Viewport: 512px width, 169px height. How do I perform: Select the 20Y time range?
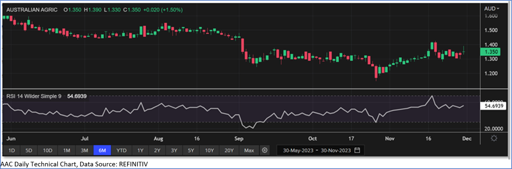pyautogui.click(x=229, y=150)
